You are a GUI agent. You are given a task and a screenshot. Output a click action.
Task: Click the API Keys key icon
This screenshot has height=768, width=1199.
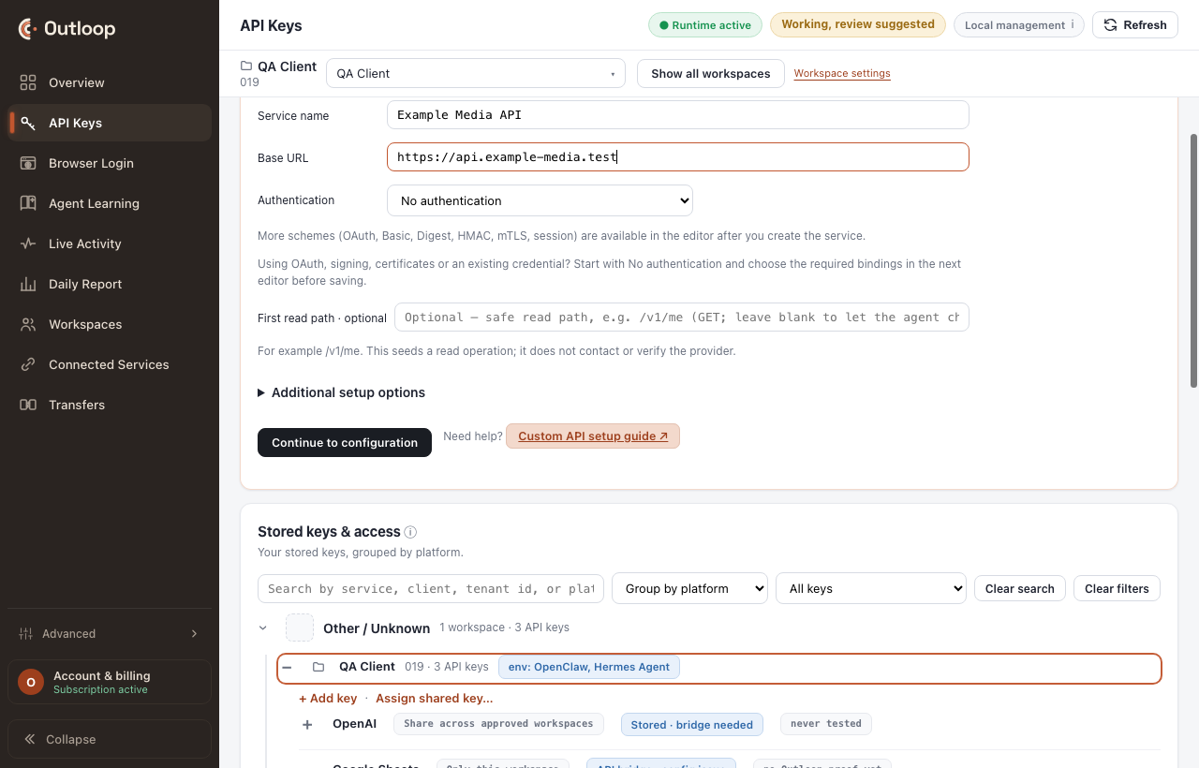point(28,123)
